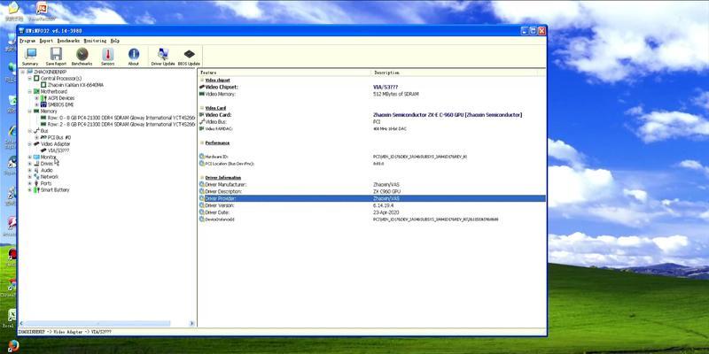Collapse the Video Adapter node
Viewport: 709px width, 354px height.
coord(30,144)
